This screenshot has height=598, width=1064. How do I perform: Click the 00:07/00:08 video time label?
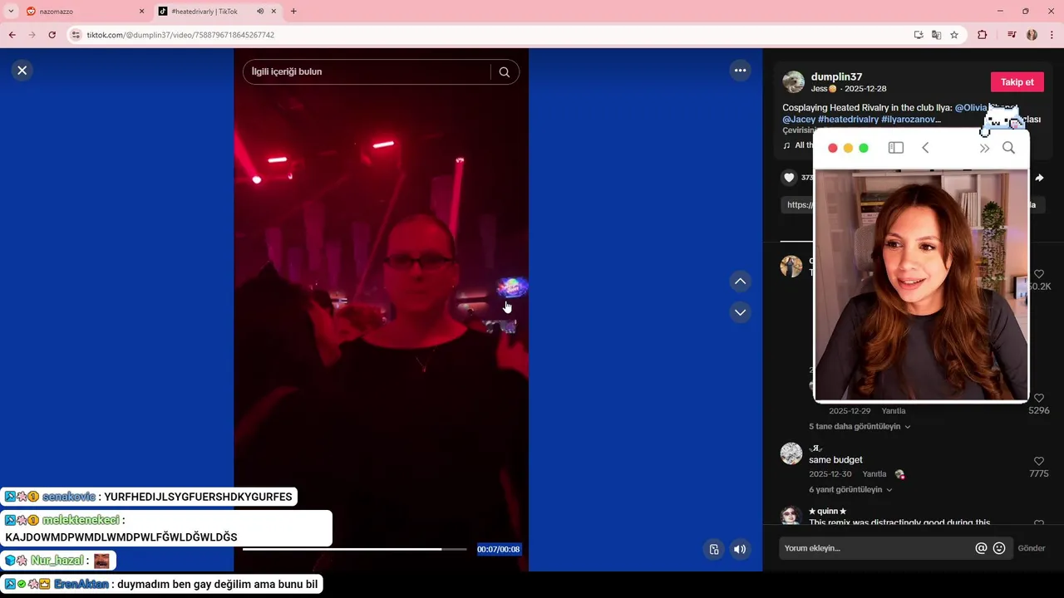click(498, 549)
